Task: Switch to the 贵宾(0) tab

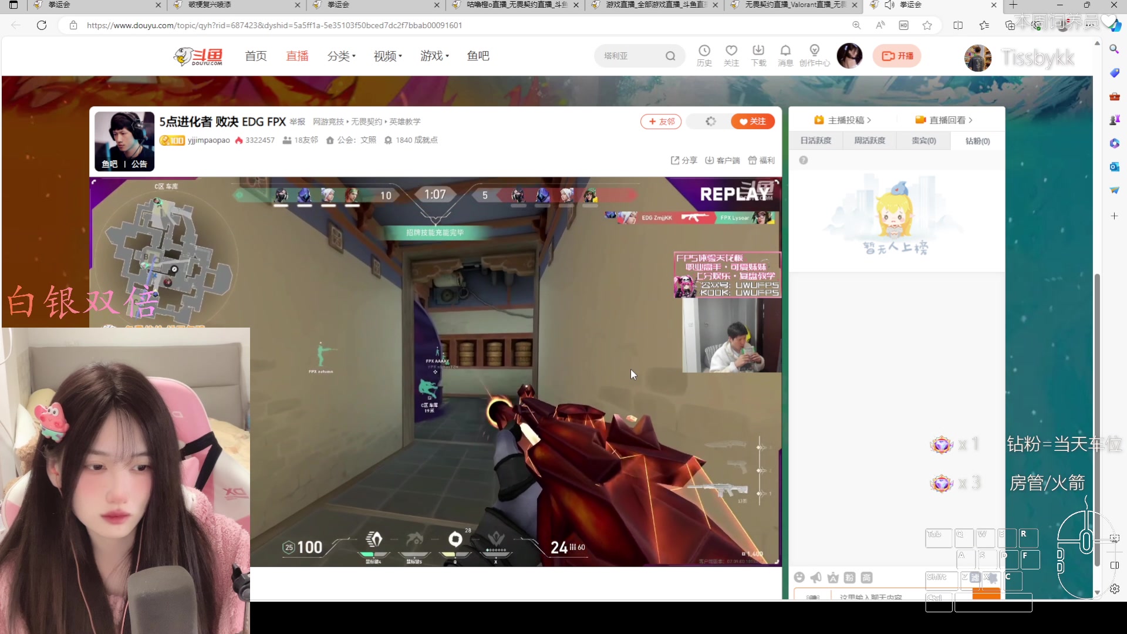Action: (x=923, y=141)
